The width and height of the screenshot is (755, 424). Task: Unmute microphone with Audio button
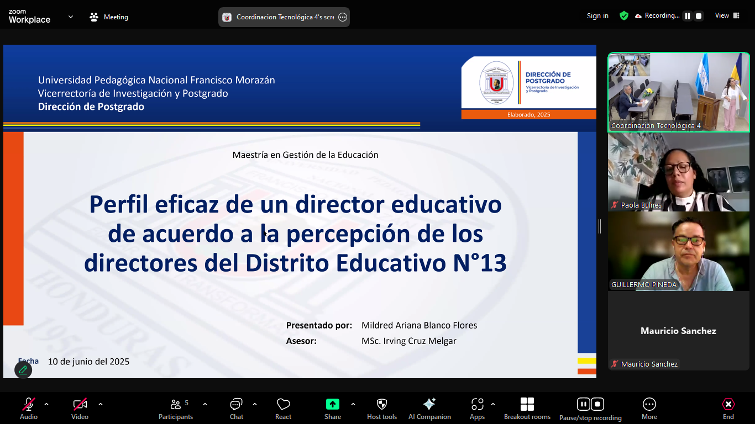(x=29, y=409)
